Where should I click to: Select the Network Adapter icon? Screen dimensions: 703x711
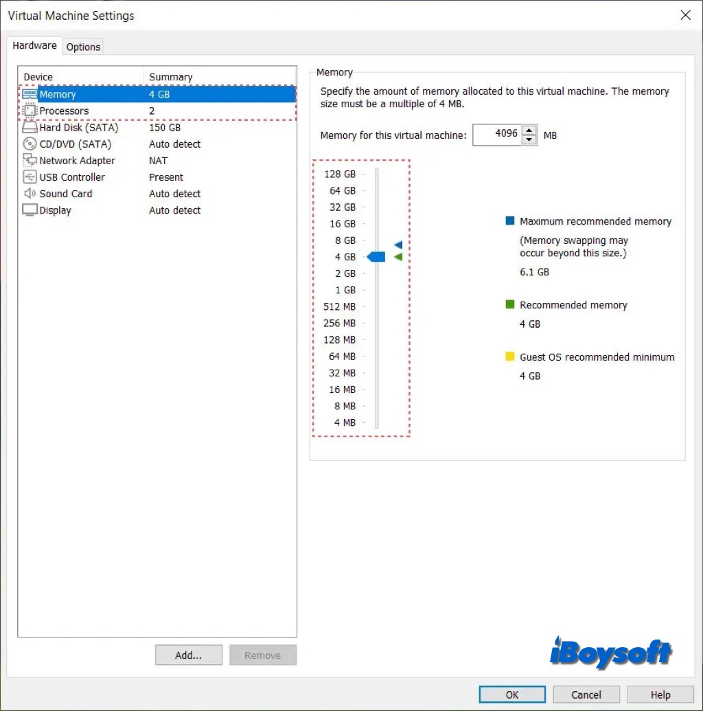[x=30, y=161]
